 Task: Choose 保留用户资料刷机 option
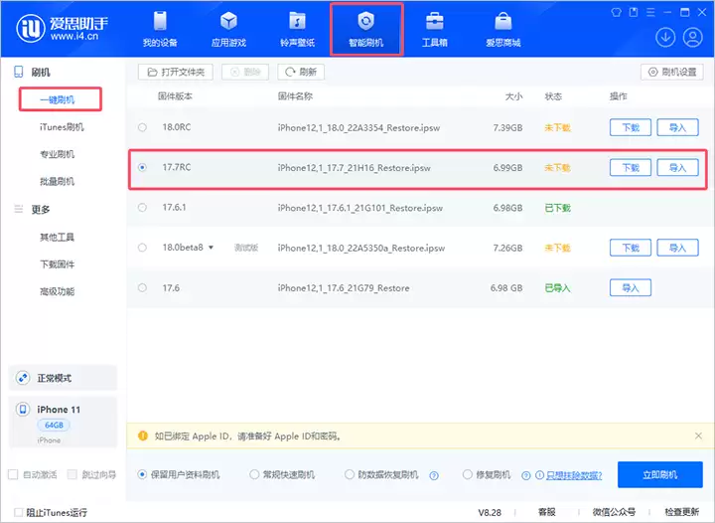click(142, 474)
